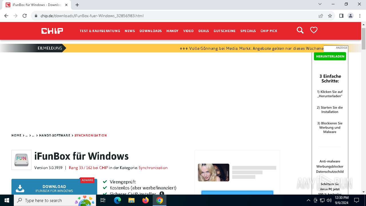Open a new tab with the plus icon

pos(77,5)
